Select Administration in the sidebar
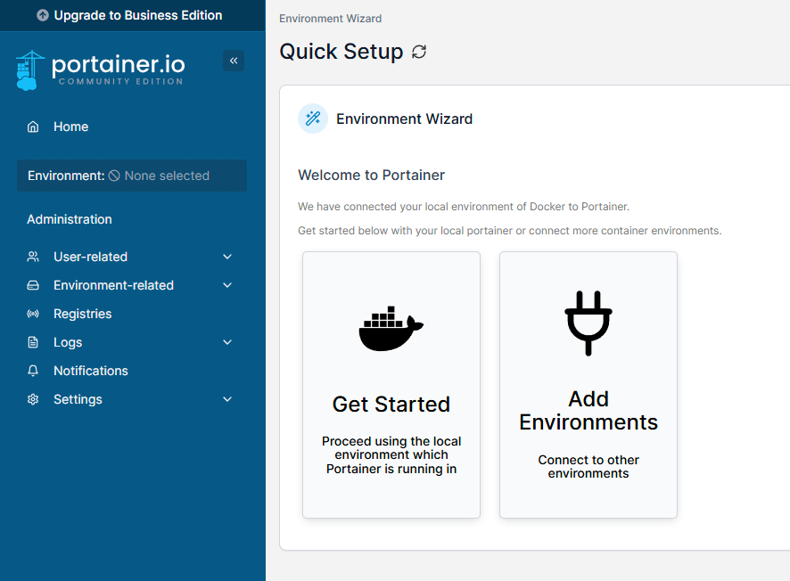The image size is (790, 581). (70, 219)
